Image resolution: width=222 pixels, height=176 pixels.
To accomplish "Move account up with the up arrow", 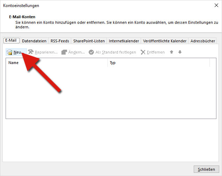I will point(171,52).
